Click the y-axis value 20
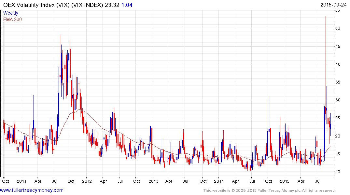Viewport: 350px width, 195px height. (x=338, y=136)
